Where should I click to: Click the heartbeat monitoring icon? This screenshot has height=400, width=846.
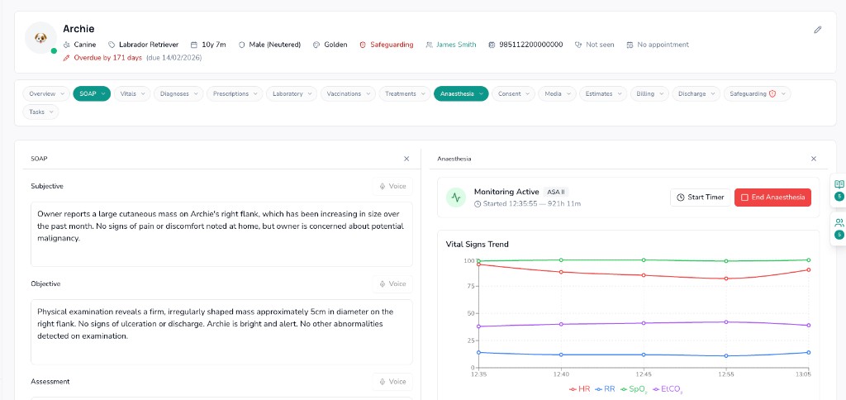click(x=456, y=198)
